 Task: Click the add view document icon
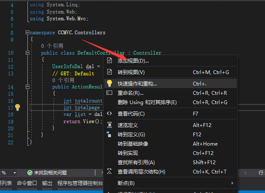(x=110, y=61)
